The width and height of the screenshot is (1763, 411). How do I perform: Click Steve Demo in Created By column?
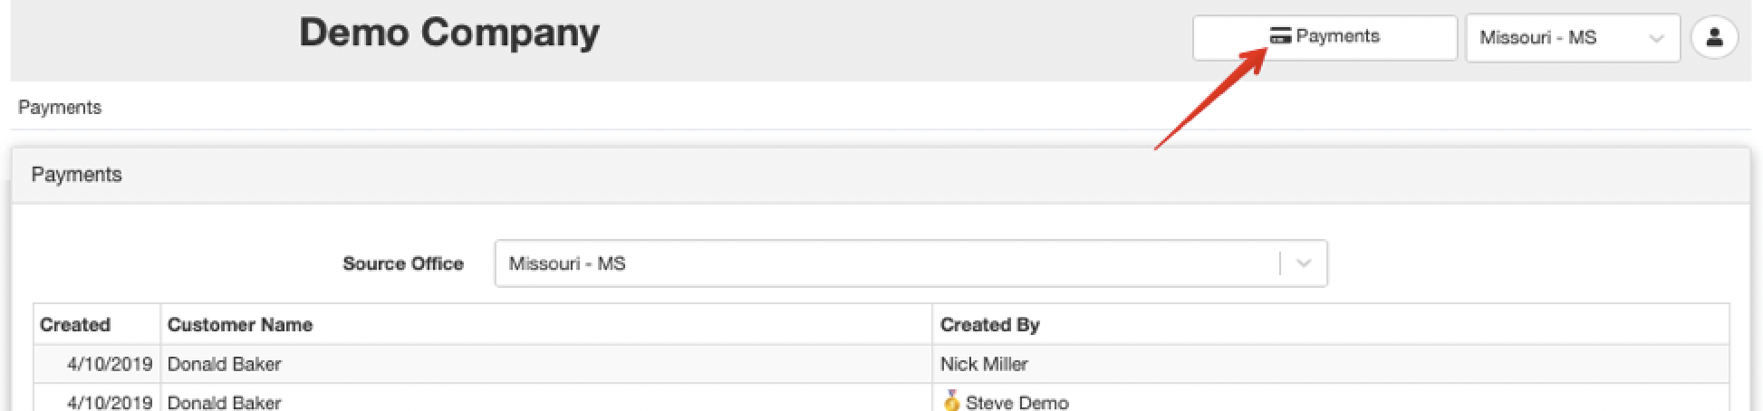click(1016, 402)
